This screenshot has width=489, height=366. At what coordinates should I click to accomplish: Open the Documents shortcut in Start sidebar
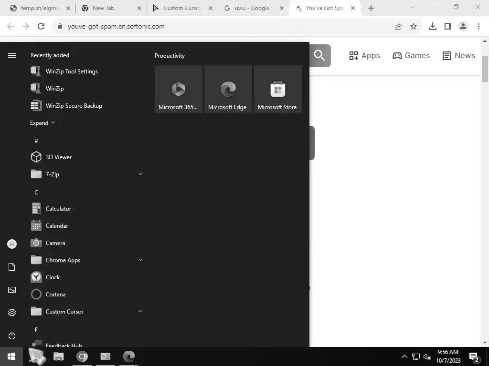[x=12, y=267]
